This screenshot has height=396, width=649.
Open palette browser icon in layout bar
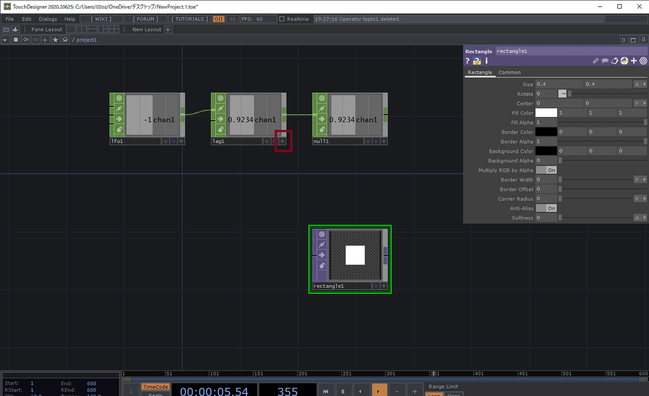16,29
